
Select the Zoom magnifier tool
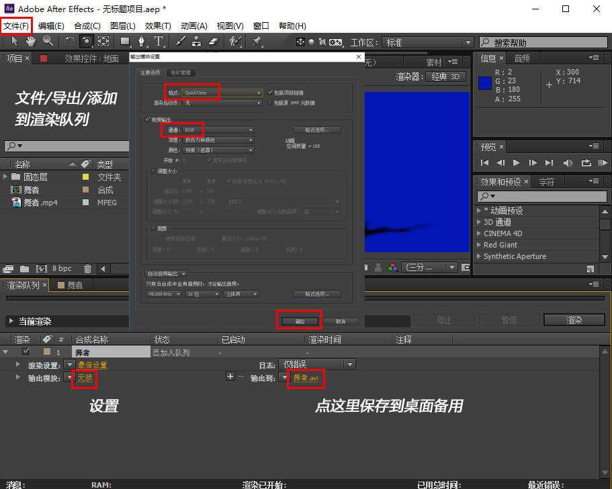[x=48, y=41]
